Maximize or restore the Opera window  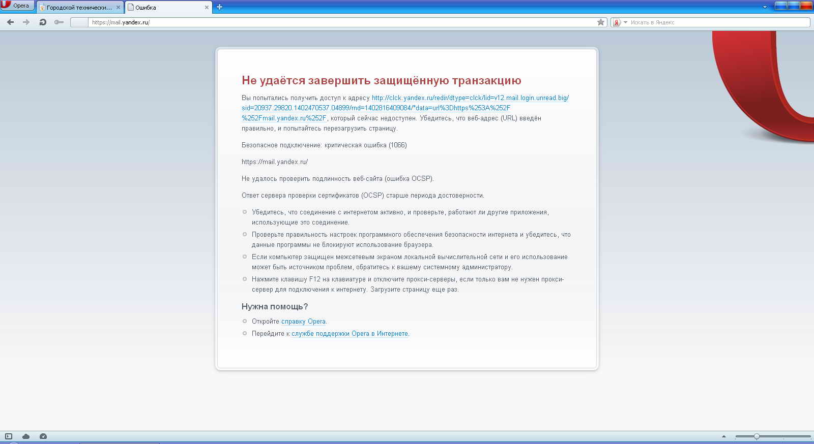(793, 6)
